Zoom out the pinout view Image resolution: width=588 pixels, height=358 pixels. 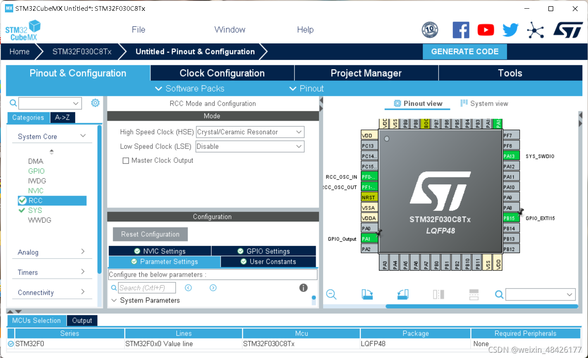tap(331, 294)
